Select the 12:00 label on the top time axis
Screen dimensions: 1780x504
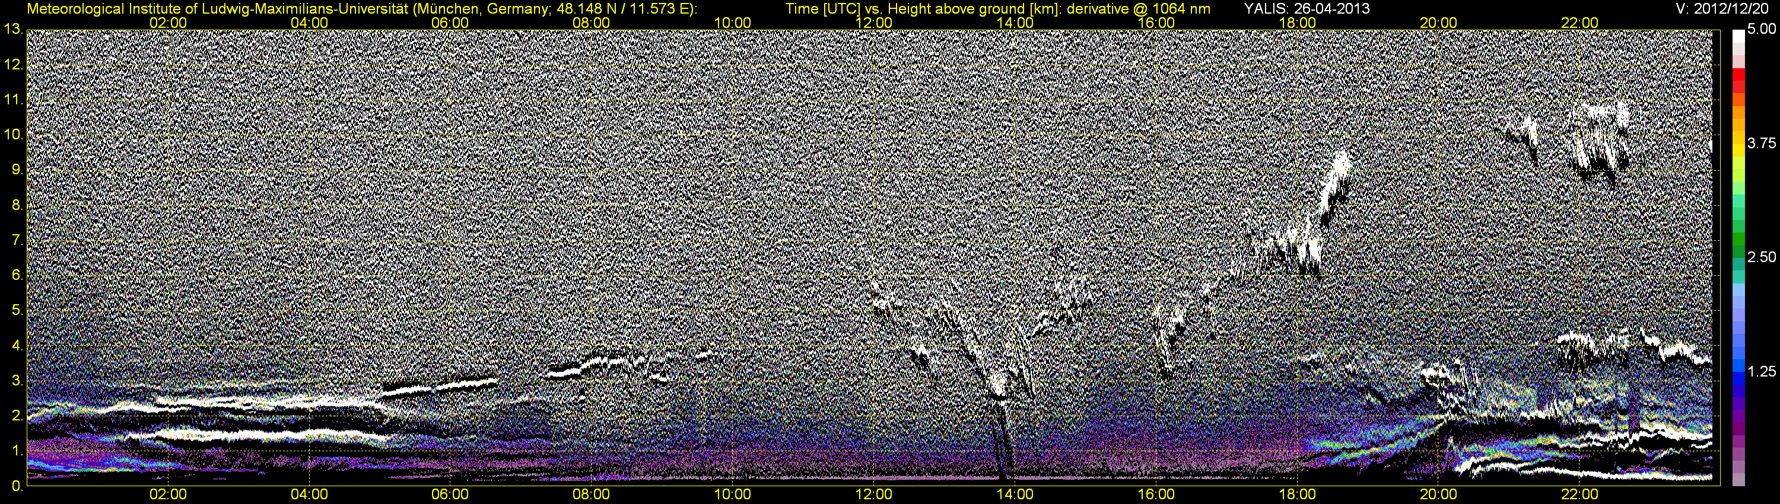[x=873, y=23]
